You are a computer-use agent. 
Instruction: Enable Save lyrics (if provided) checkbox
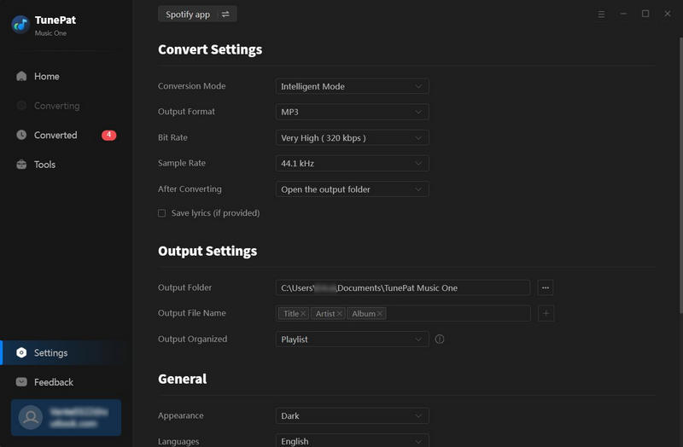pyautogui.click(x=161, y=212)
